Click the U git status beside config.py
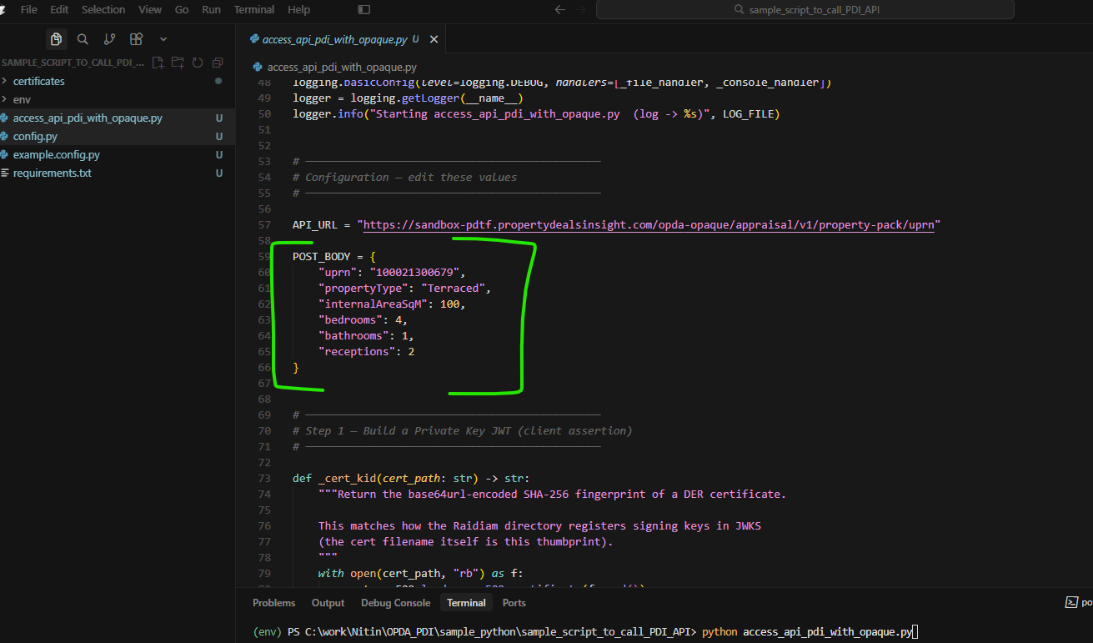Image resolution: width=1093 pixels, height=643 pixels. pyautogui.click(x=218, y=136)
